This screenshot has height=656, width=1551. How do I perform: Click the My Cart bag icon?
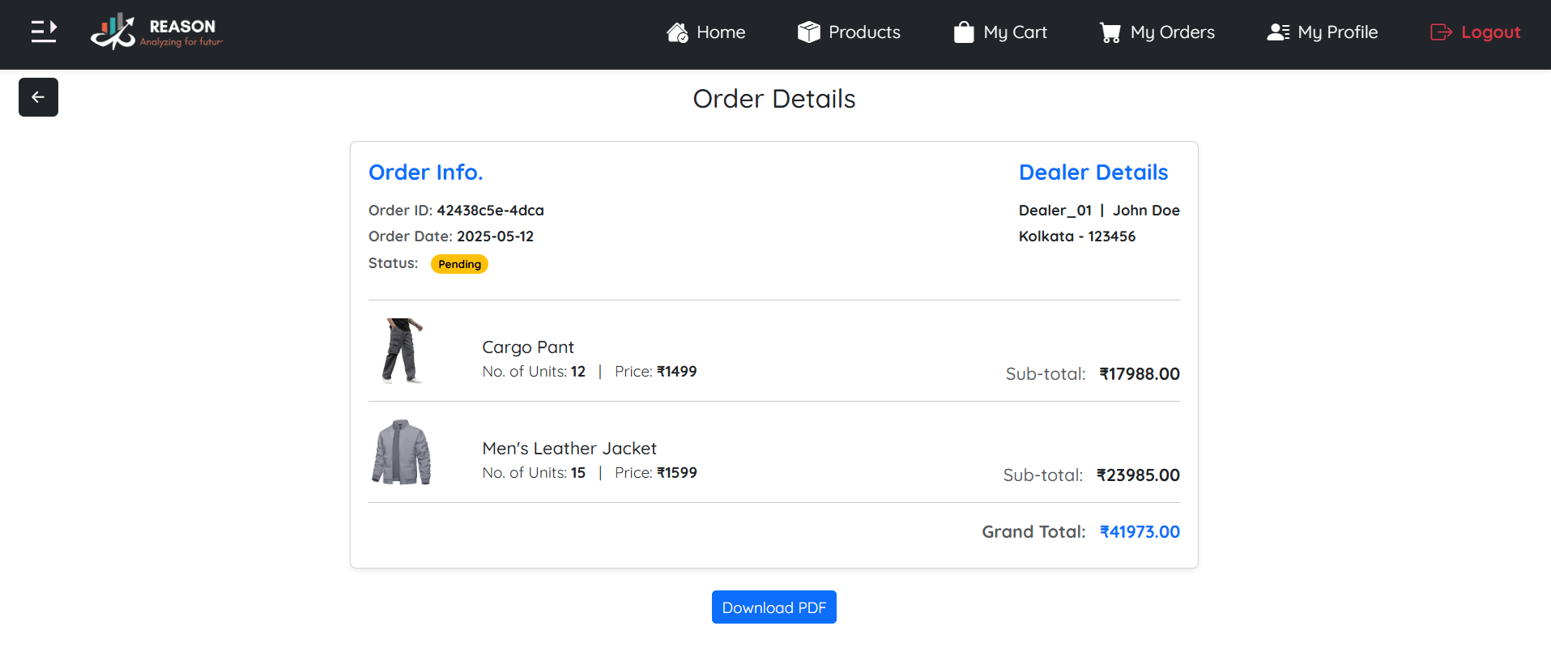(963, 32)
